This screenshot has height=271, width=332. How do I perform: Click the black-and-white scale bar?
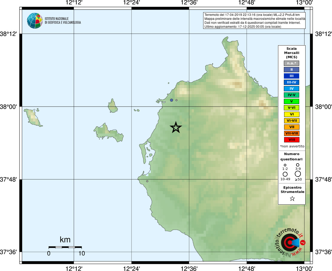65,247
